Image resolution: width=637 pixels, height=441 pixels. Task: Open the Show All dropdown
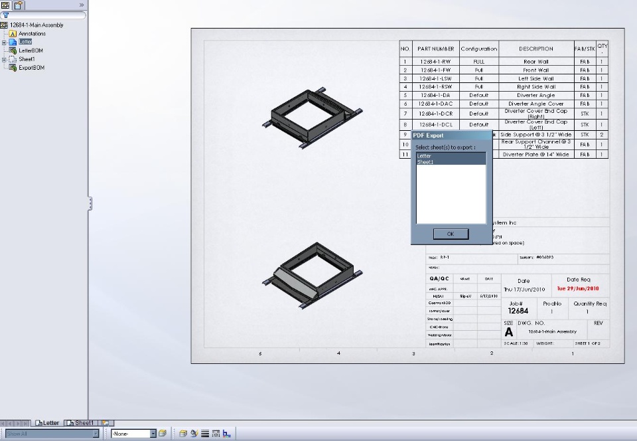click(x=96, y=434)
